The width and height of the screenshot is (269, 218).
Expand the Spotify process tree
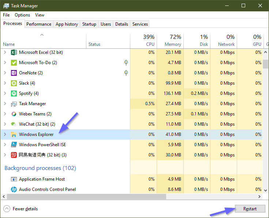click(5, 93)
